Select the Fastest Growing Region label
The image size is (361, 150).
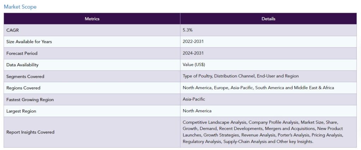click(x=30, y=99)
